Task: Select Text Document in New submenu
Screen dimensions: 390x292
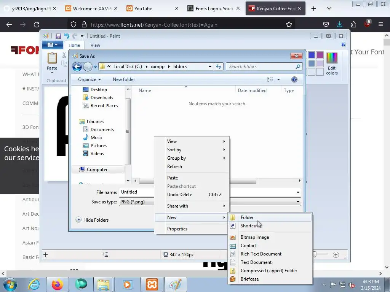Action: click(x=270, y=262)
